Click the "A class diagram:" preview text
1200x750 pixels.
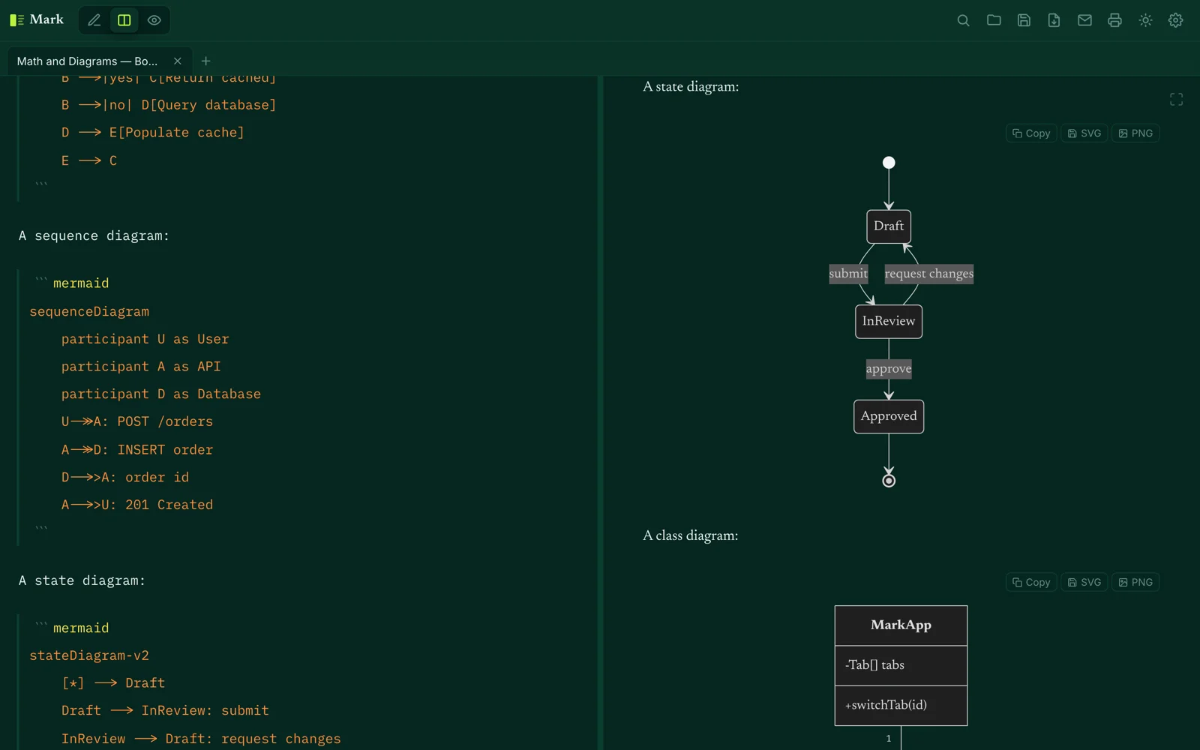[691, 535]
